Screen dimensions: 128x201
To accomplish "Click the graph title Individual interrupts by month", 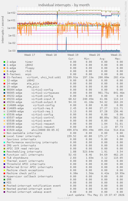I will pyautogui.click(x=64, y=5).
